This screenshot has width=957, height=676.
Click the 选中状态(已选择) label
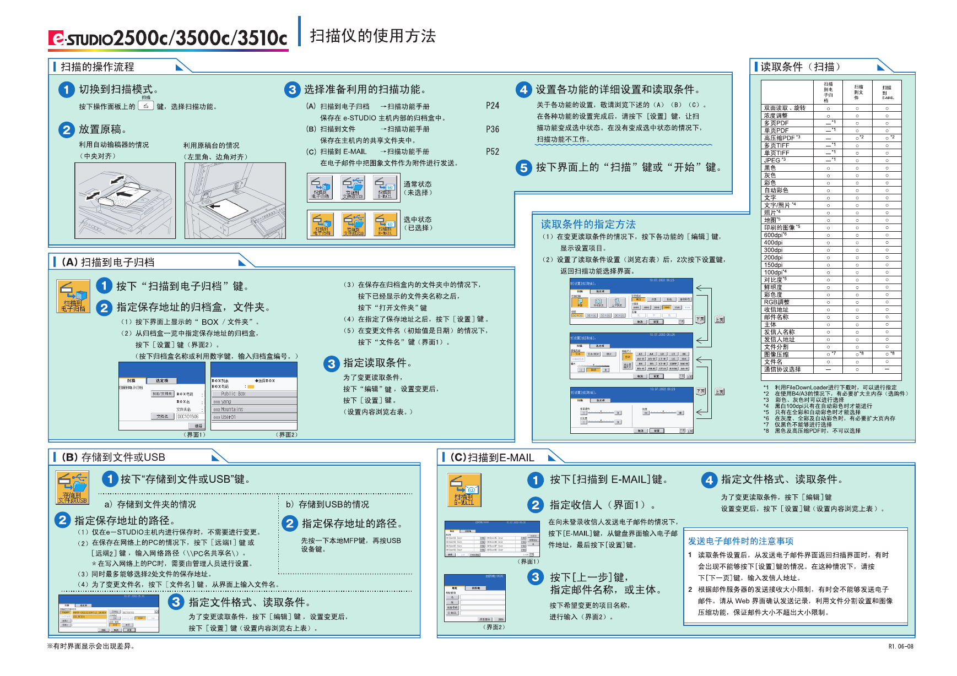(418, 223)
